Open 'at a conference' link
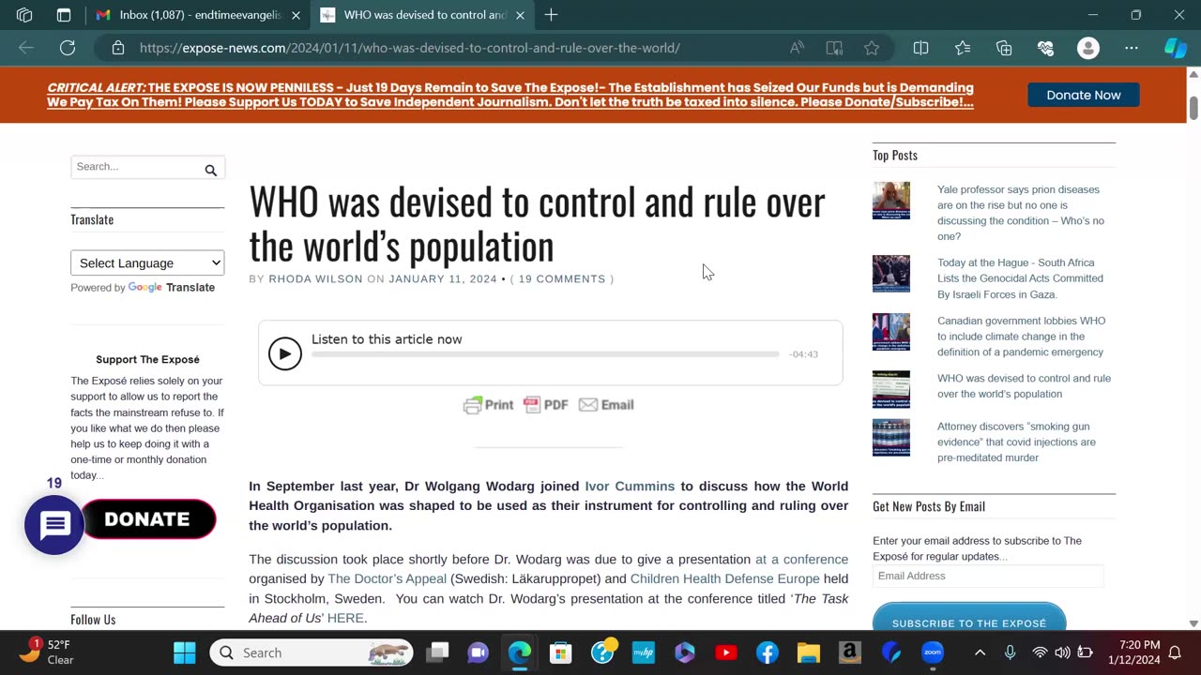 pyautogui.click(x=801, y=559)
